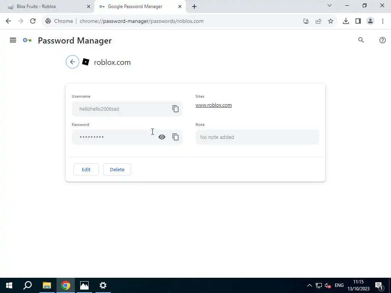Image resolution: width=391 pixels, height=293 pixels.
Task: Switch to the Blox Fruits - Roblox tab
Action: pos(47,6)
